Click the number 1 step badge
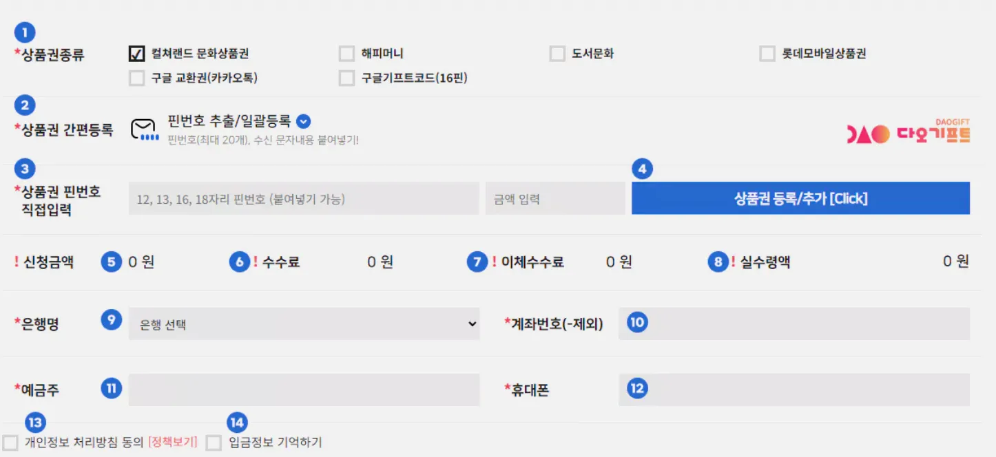996x457 pixels. tap(25, 32)
